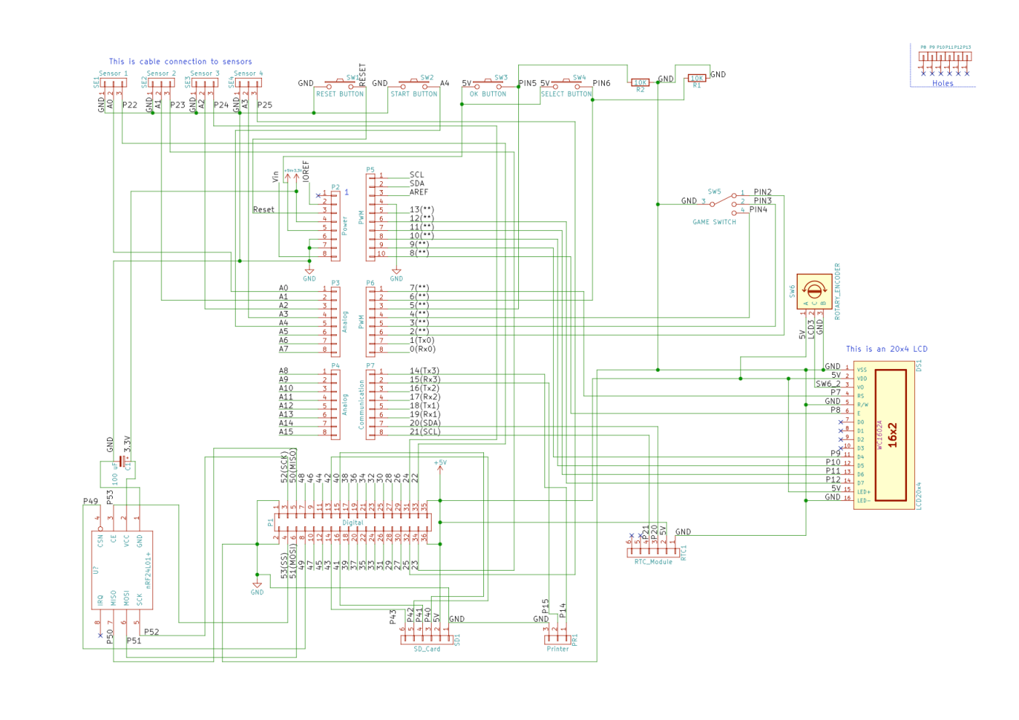Click the 'This is an 20x4 LCD' note
This screenshot has height=720, width=1019.
pyautogui.click(x=887, y=349)
